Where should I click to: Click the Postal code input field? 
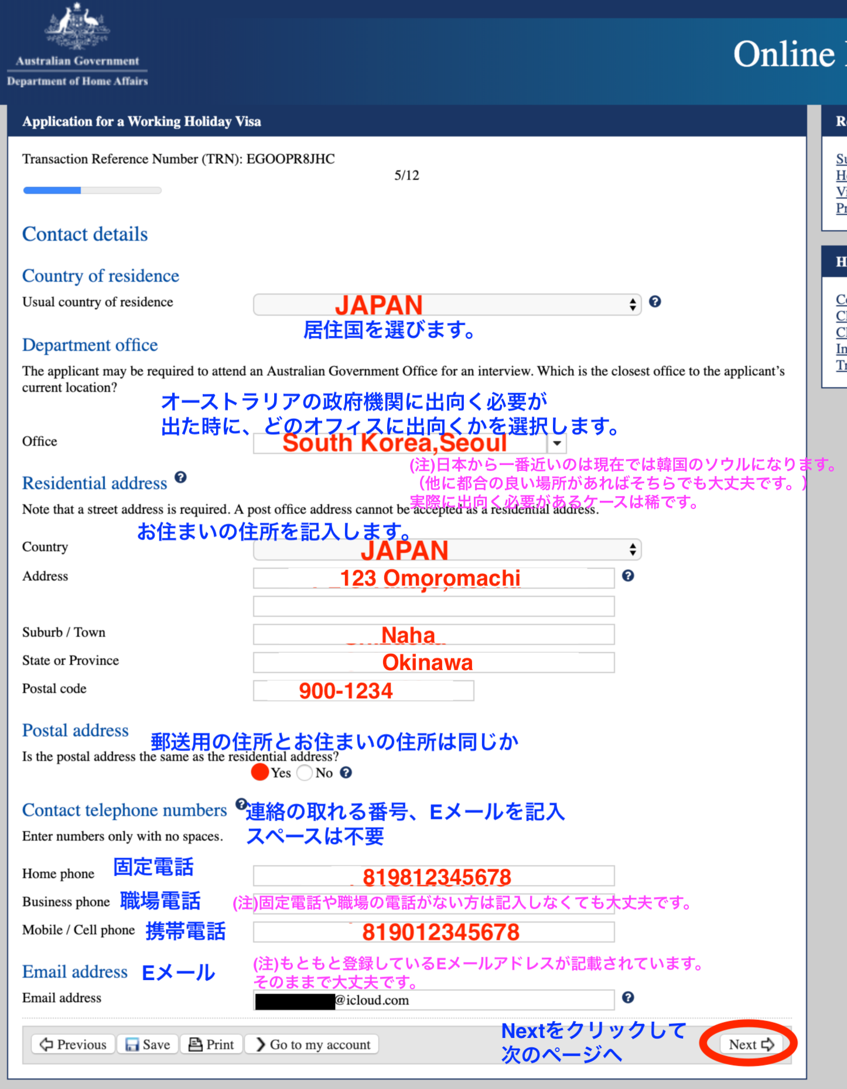pyautogui.click(x=363, y=691)
